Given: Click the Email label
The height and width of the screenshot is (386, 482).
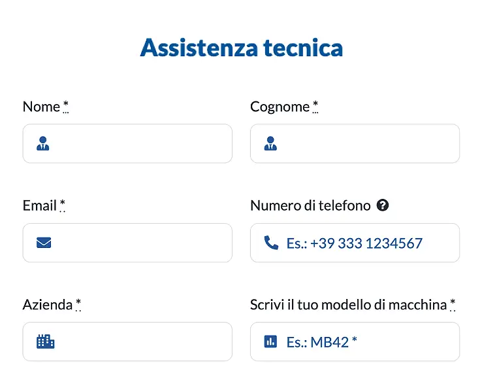Looking at the screenshot, I should [40, 205].
